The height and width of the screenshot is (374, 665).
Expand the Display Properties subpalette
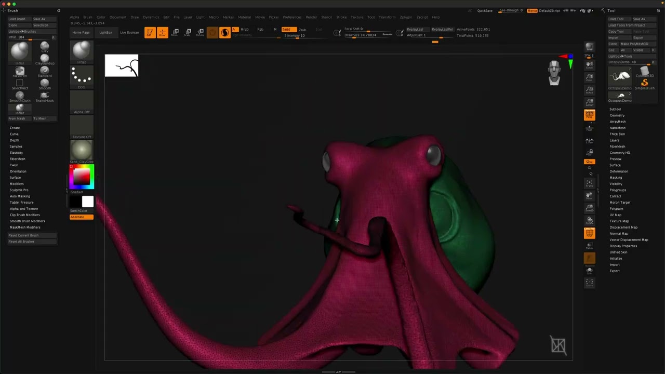tap(623, 246)
